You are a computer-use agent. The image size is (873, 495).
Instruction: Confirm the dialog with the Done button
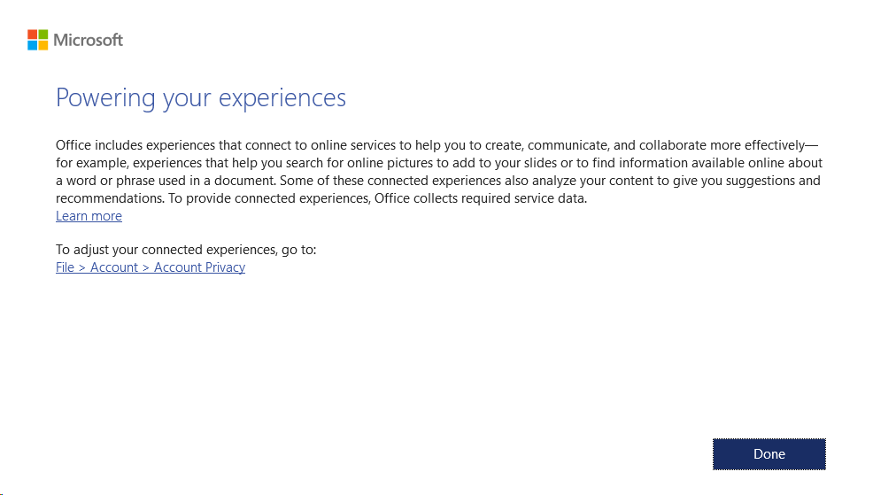point(769,453)
